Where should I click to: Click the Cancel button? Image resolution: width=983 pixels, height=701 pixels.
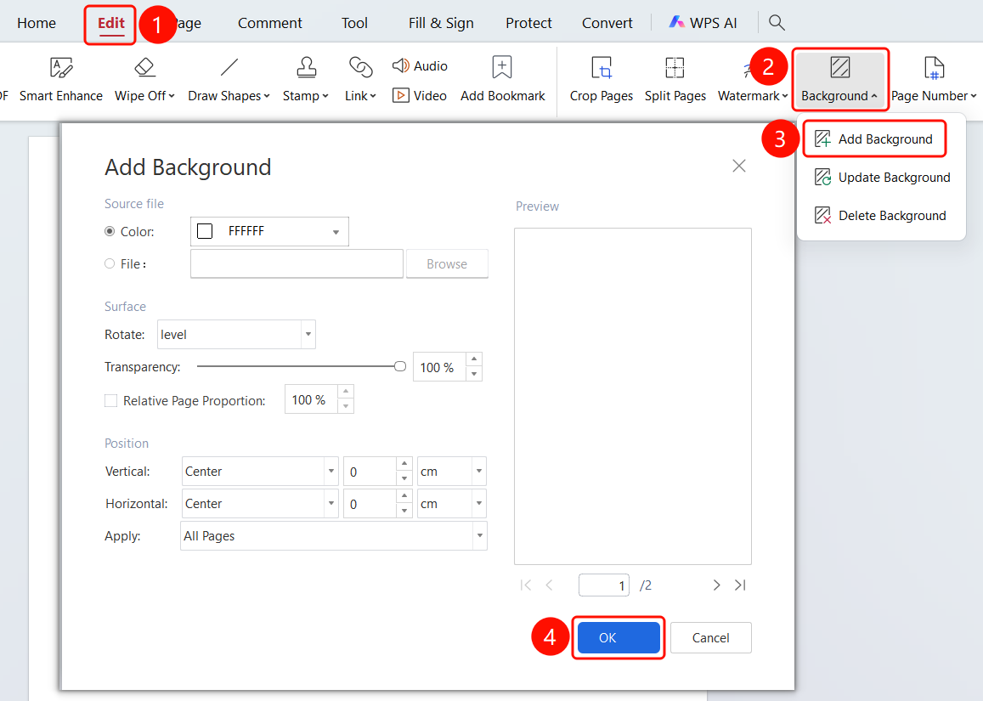pyautogui.click(x=711, y=637)
